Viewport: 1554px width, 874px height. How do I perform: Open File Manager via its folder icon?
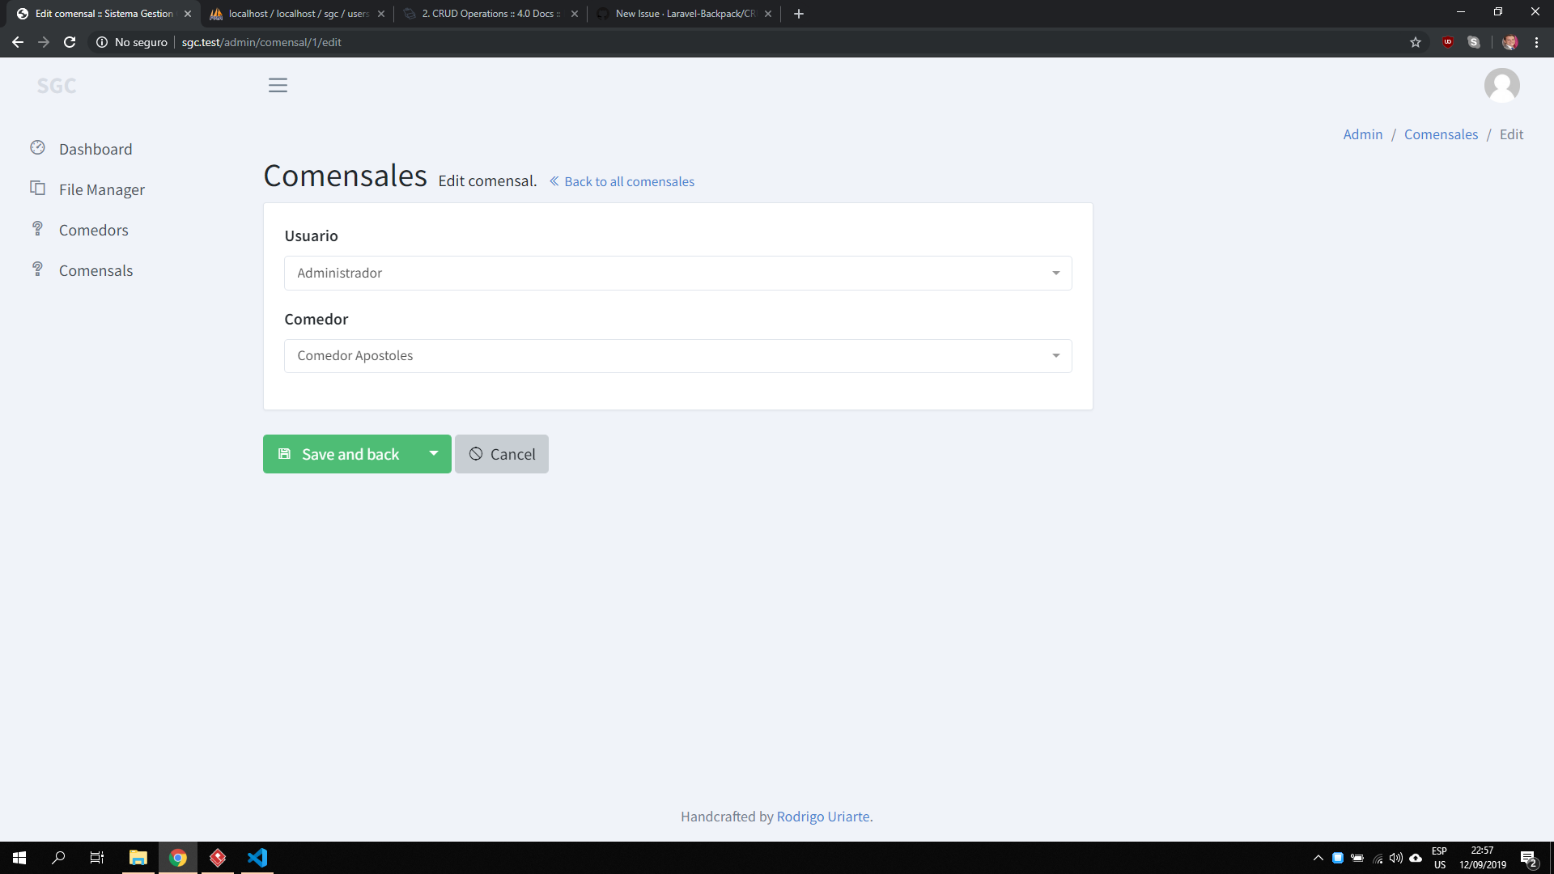[37, 188]
